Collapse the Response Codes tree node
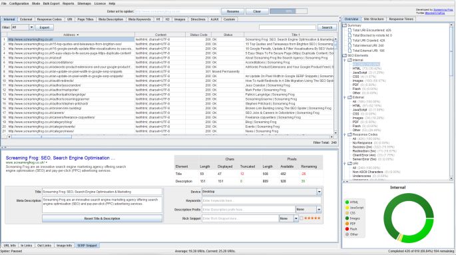 click(345, 134)
